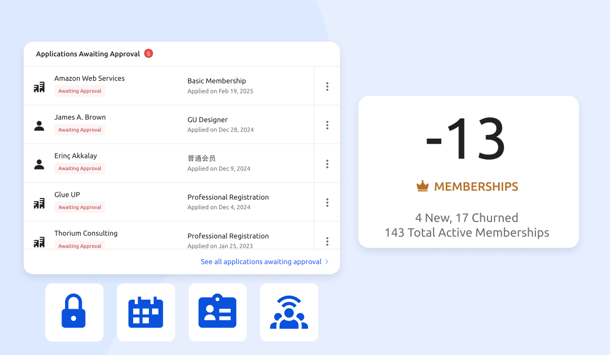
Task: Open three-dot menu for James A. Brown
Action: coord(327,125)
